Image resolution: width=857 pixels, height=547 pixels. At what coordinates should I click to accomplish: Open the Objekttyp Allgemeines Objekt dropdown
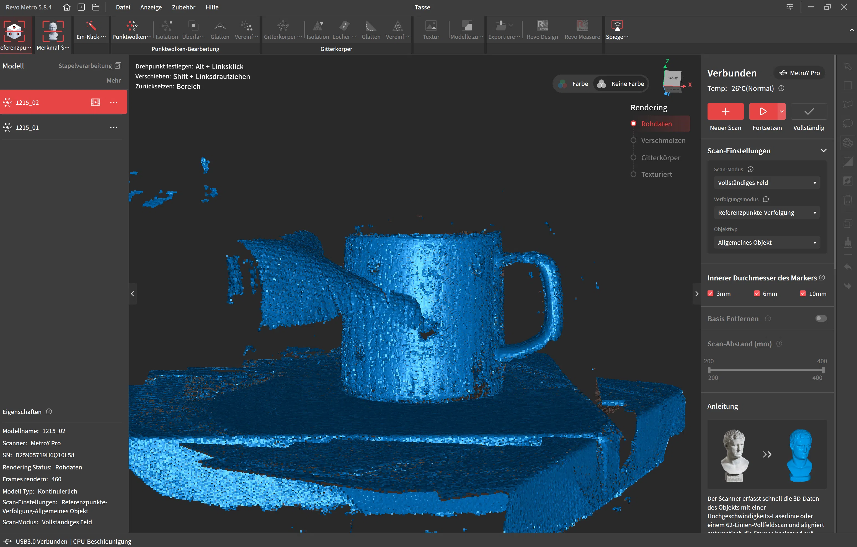[x=766, y=242]
